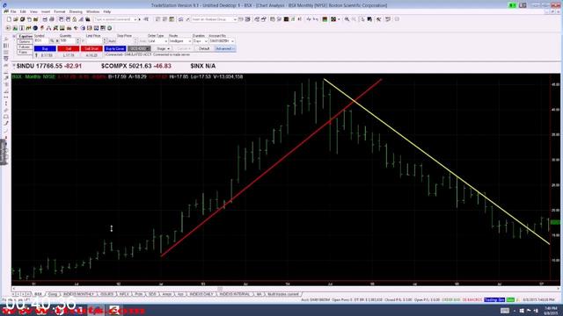Switch to the SDS workspace tab

point(152,294)
